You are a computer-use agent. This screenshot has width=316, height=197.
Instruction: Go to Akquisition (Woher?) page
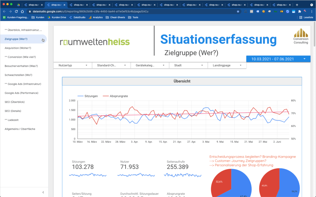click(18, 48)
